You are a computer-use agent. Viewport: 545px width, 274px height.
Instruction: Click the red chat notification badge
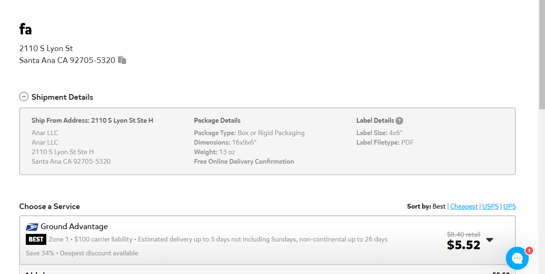[x=529, y=251]
